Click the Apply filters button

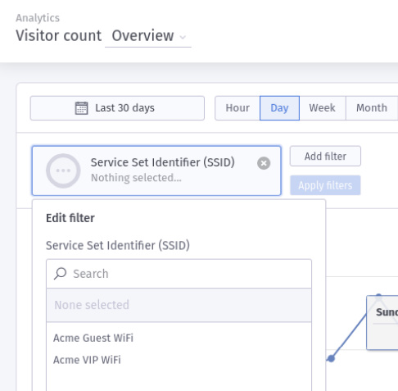[325, 185]
